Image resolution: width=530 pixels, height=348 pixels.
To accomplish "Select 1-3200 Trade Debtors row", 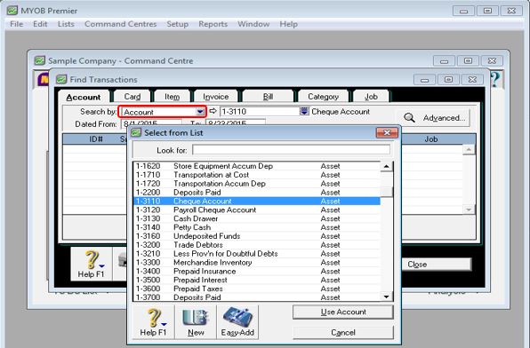I will point(257,245).
